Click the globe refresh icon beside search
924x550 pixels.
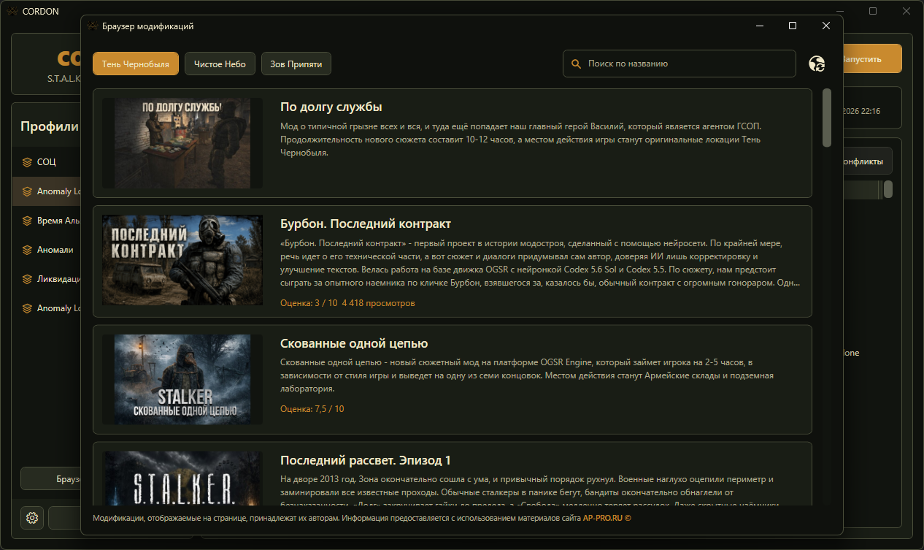(x=817, y=64)
